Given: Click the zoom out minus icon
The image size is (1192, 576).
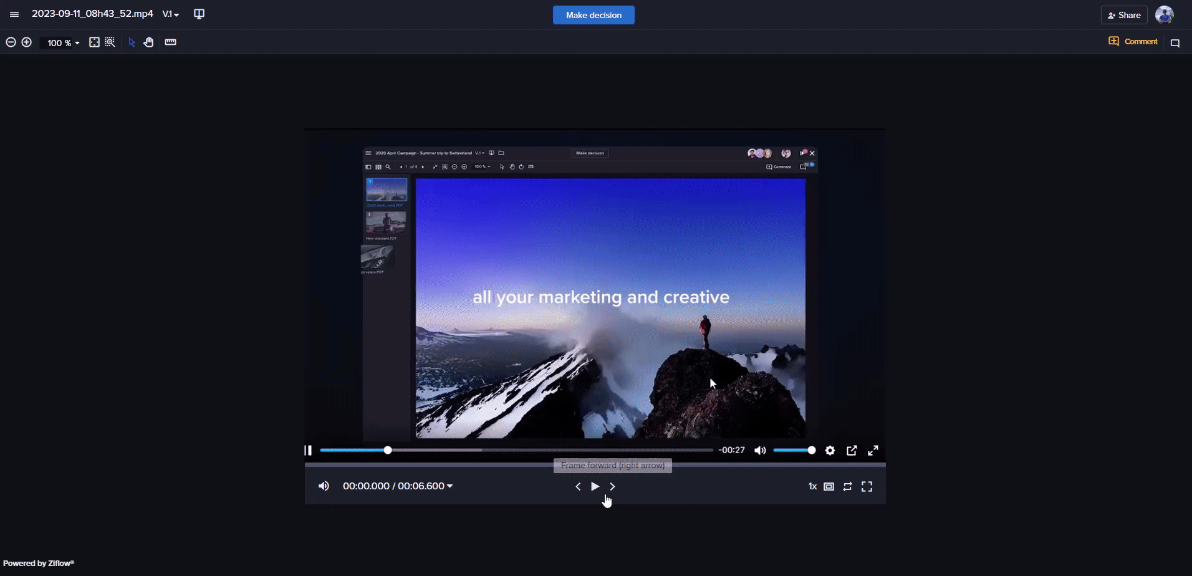Looking at the screenshot, I should [11, 42].
